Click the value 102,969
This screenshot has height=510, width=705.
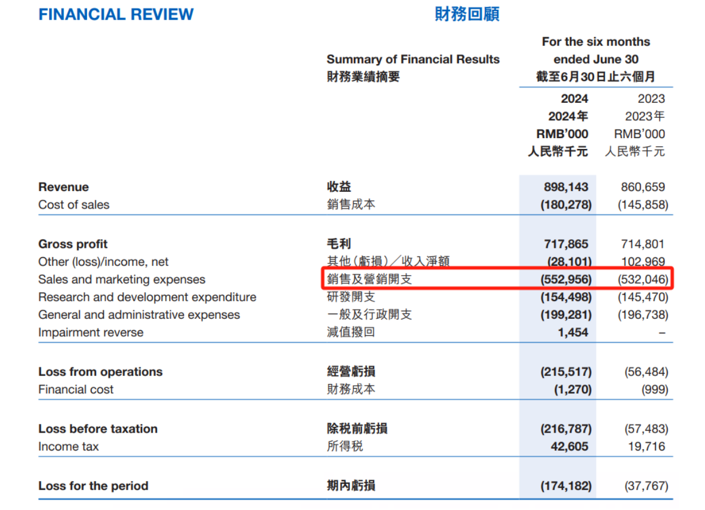[x=643, y=262]
